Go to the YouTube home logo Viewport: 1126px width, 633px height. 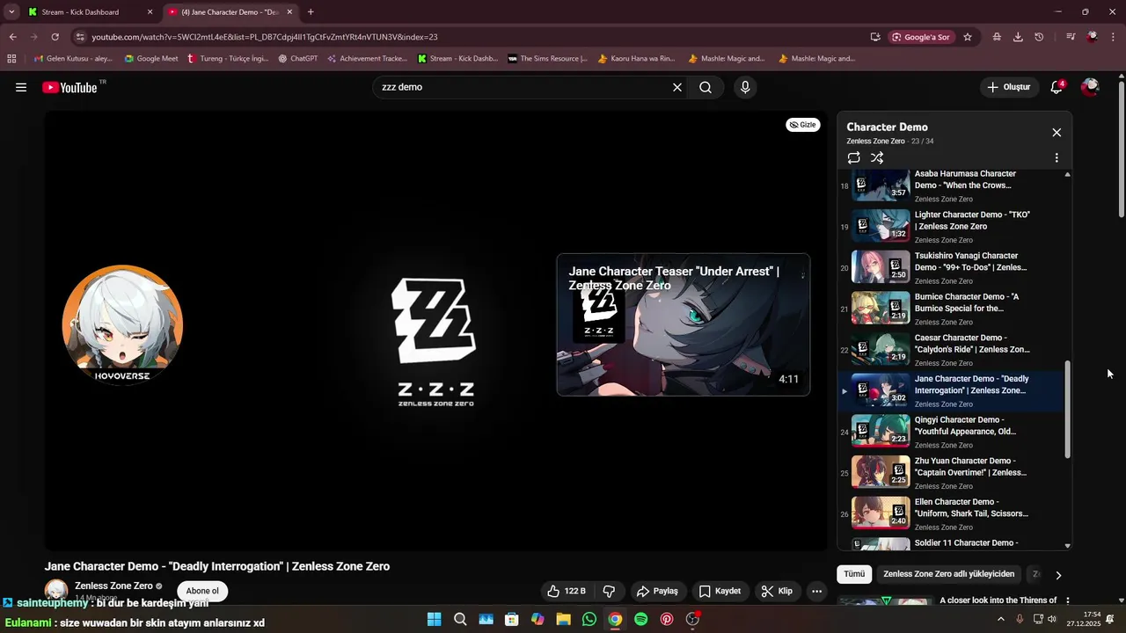[x=69, y=87]
